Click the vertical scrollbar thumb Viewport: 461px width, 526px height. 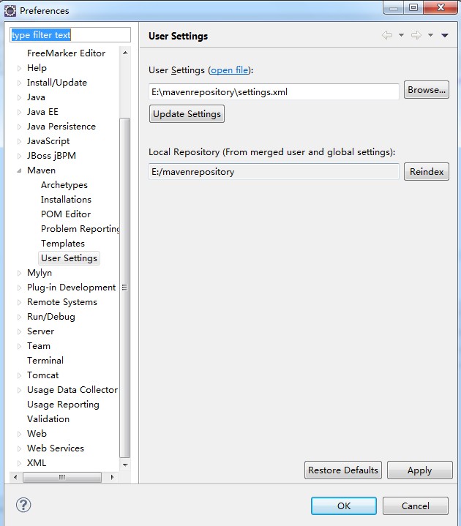click(125, 288)
